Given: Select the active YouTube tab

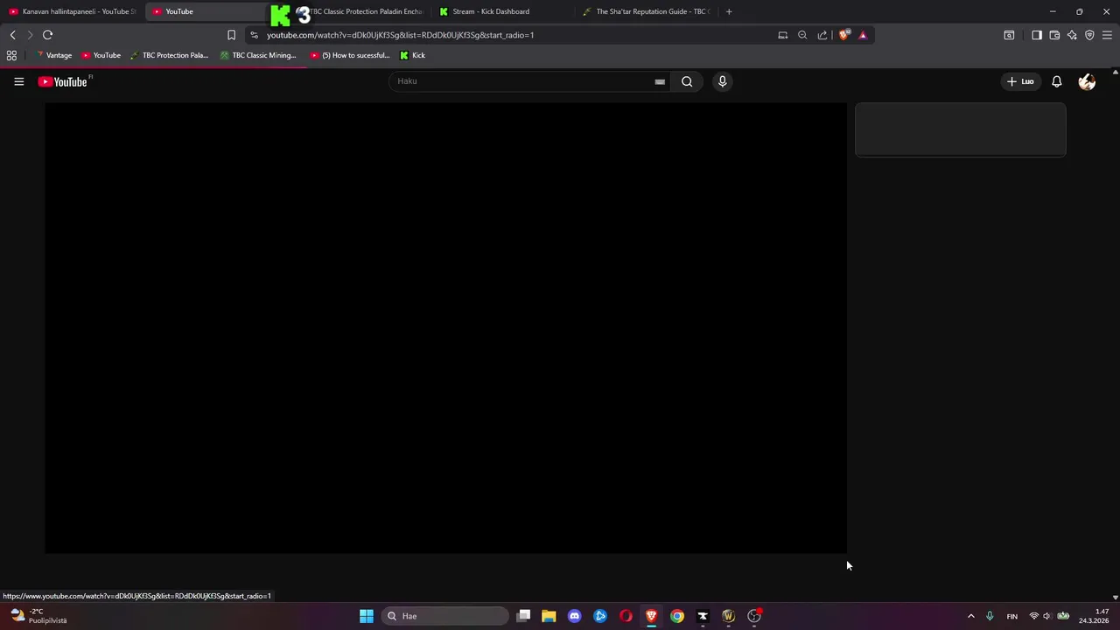Looking at the screenshot, I should point(206,11).
